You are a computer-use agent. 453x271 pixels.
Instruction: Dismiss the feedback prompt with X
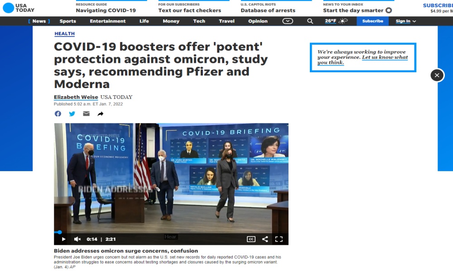(437, 75)
